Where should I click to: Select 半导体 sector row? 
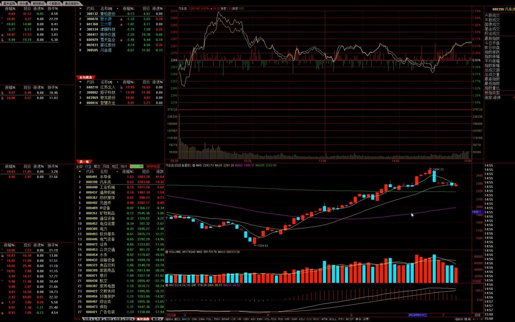click(120, 177)
